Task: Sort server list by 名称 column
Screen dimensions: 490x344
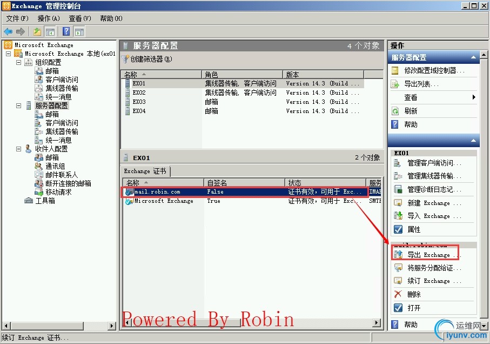Action: click(x=161, y=75)
